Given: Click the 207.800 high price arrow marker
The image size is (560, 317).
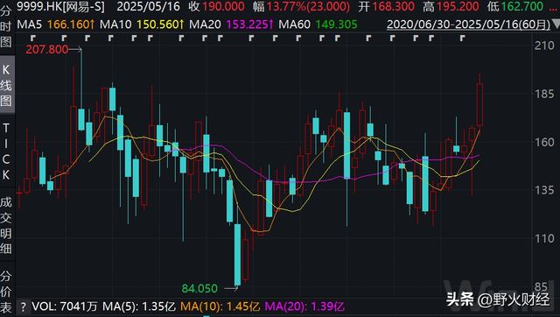Looking at the screenshot, I should 75,49.
